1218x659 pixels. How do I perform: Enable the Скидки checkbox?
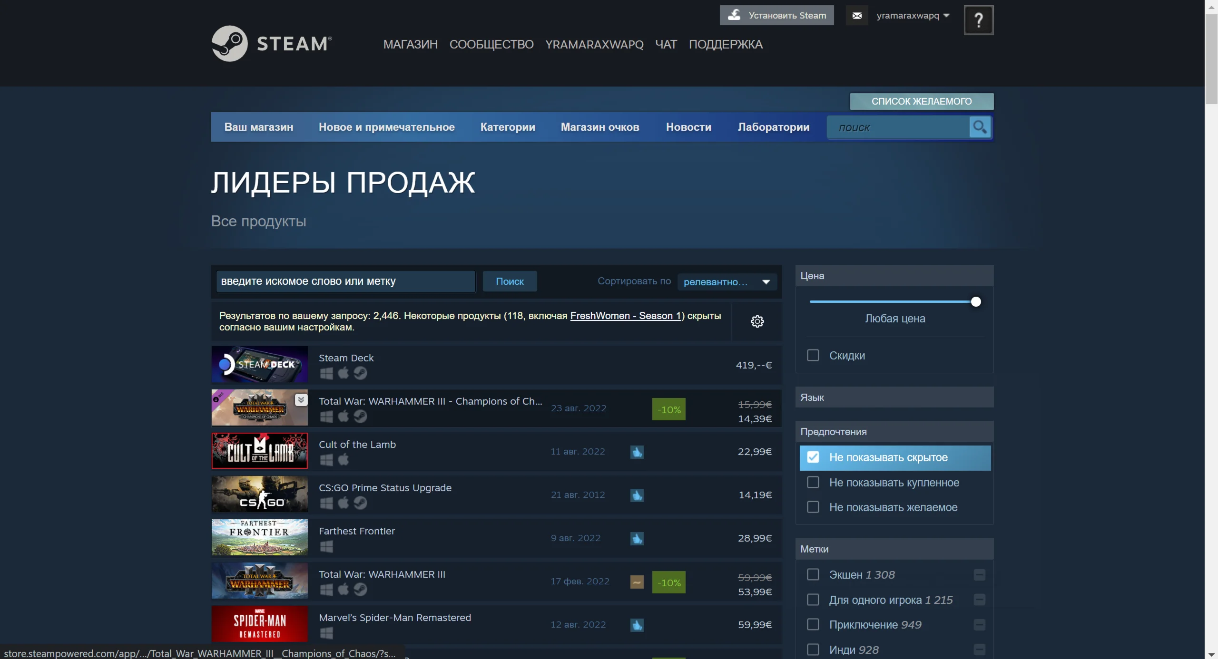tap(813, 356)
